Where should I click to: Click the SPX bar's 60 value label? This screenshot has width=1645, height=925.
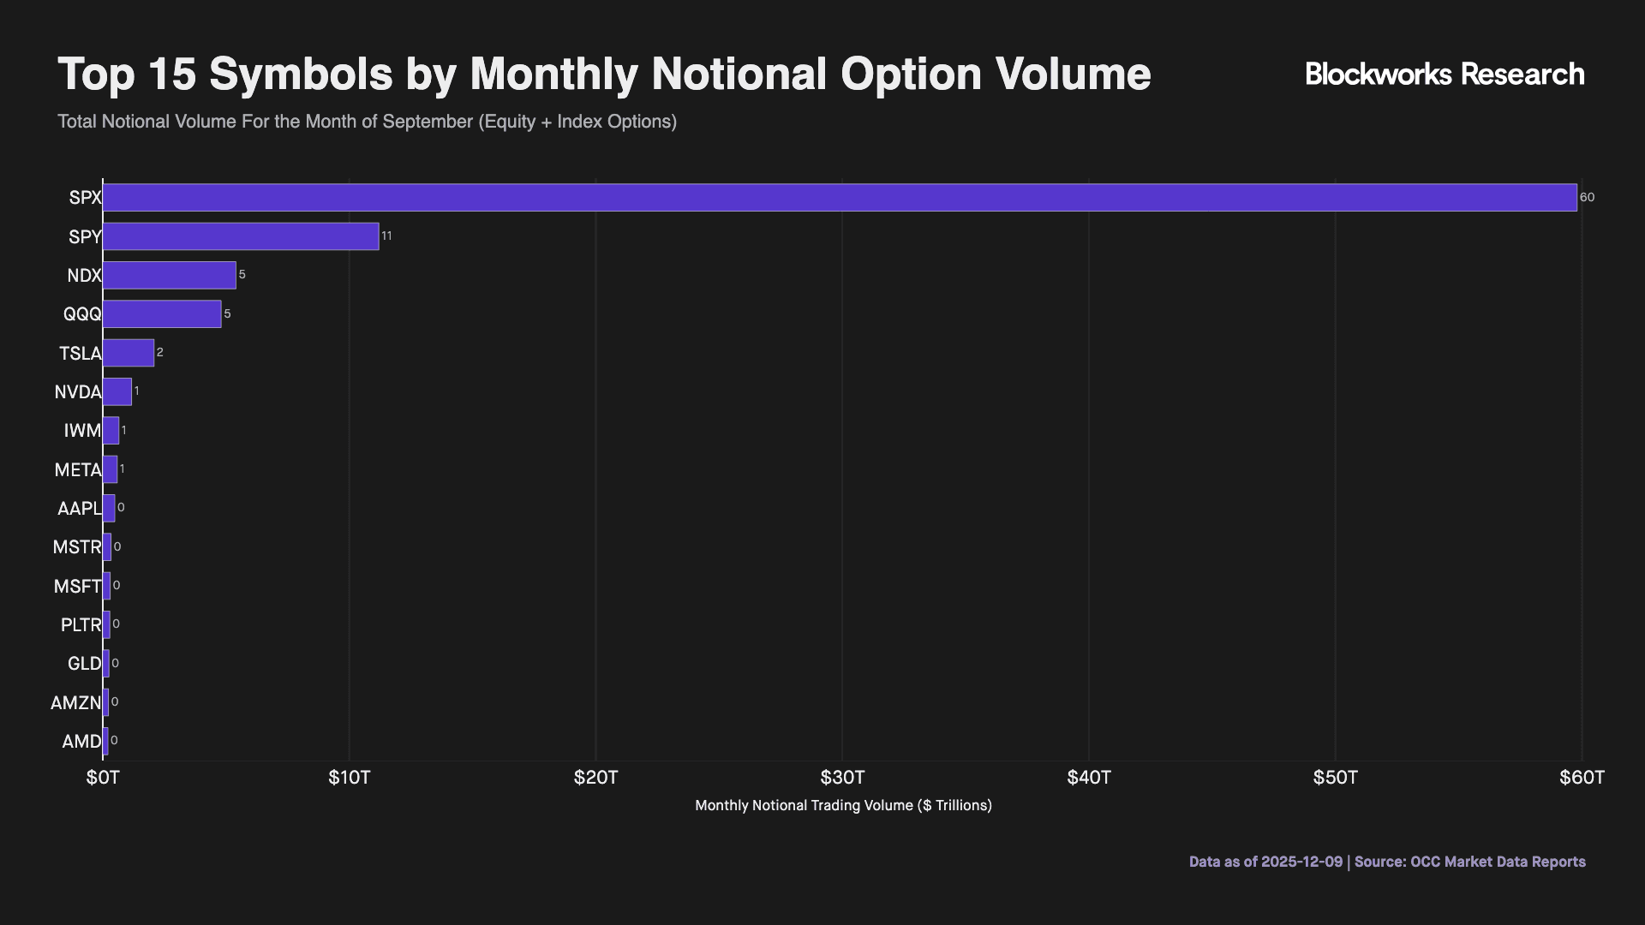click(1587, 198)
